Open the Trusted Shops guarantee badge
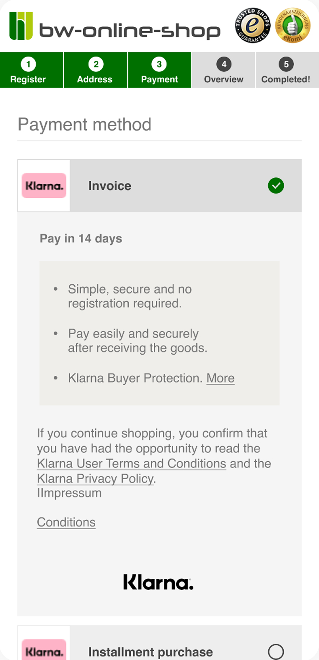This screenshot has width=319, height=660. pos(252,26)
